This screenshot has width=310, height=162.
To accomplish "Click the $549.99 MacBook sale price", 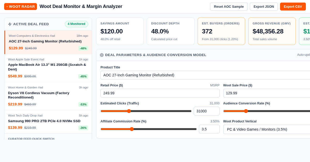I will pos(15,76).
